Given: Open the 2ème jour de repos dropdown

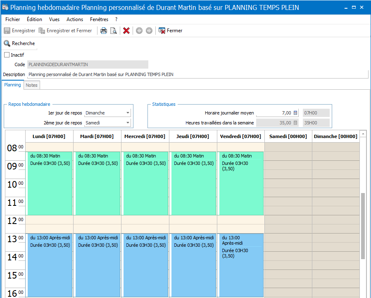Looking at the screenshot, I should pyautogui.click(x=128, y=123).
